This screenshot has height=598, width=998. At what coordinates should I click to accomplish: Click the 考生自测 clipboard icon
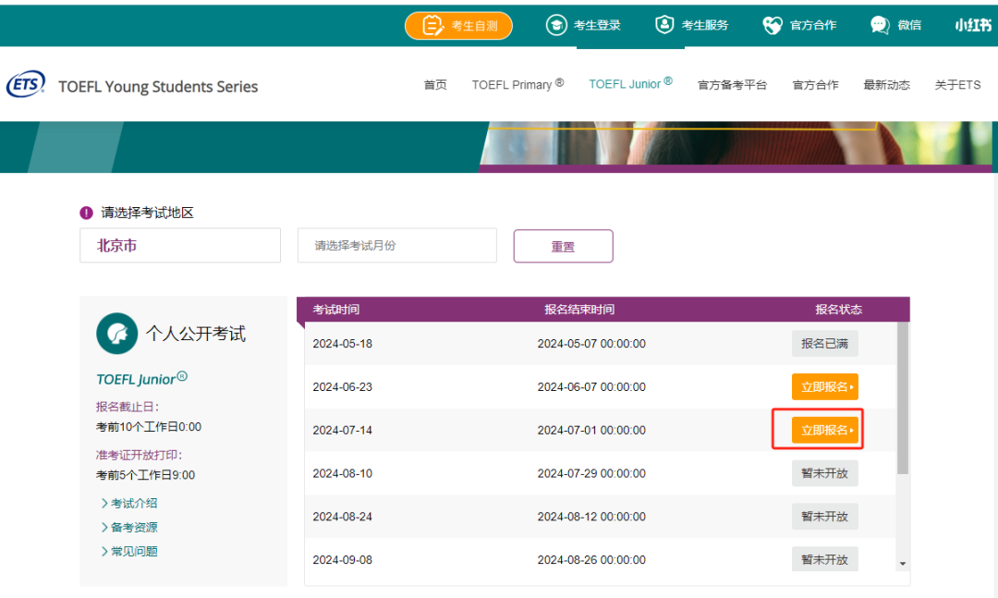tap(432, 26)
